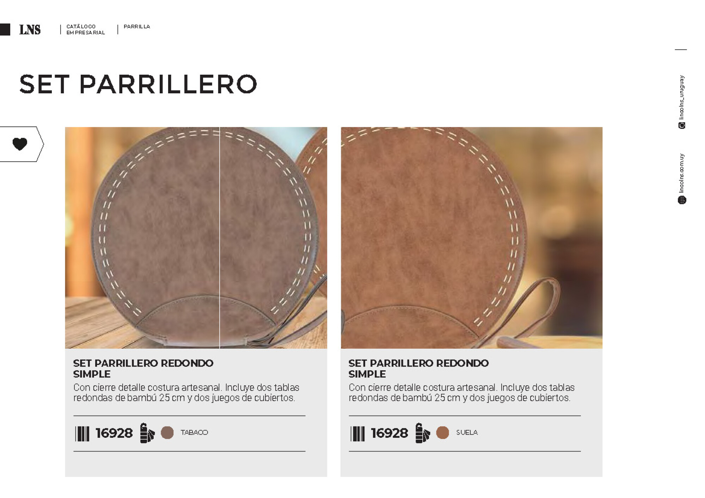
Task: Select the Suela color swatch
Action: tap(442, 432)
